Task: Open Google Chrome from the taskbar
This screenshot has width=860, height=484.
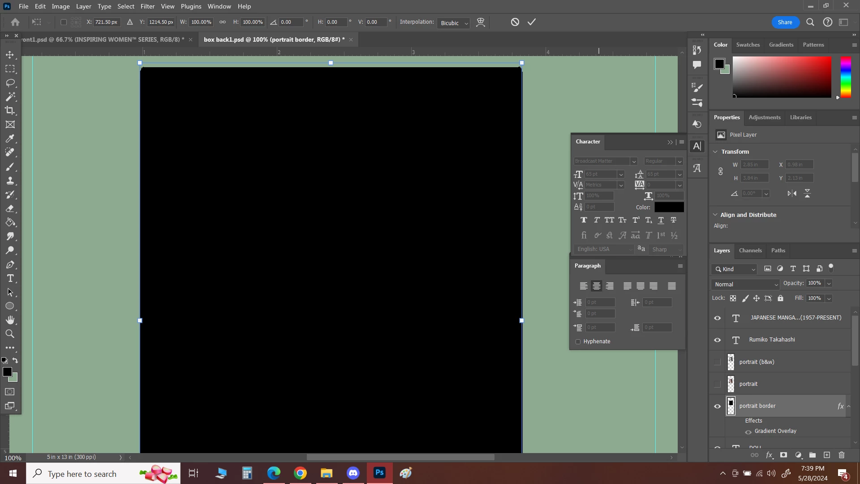Action: click(x=301, y=473)
